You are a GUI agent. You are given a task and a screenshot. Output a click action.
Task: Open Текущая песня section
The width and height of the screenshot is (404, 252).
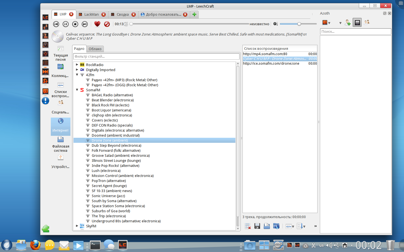61,53
